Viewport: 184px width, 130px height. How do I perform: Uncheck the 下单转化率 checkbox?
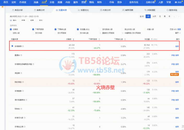point(56,29)
